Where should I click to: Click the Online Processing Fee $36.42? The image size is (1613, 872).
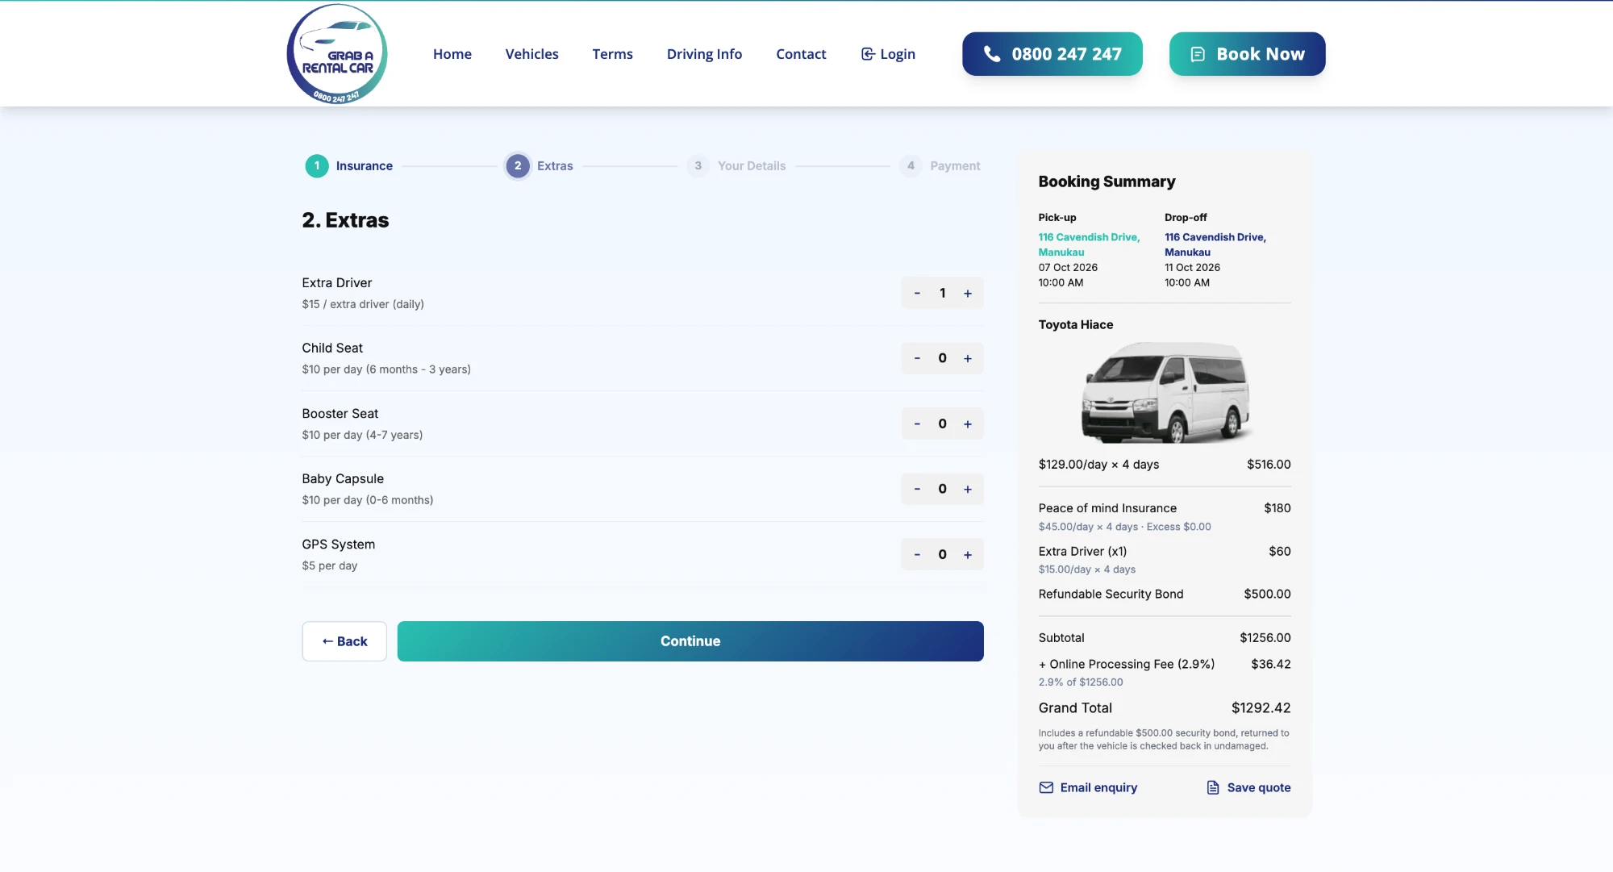tap(1270, 664)
